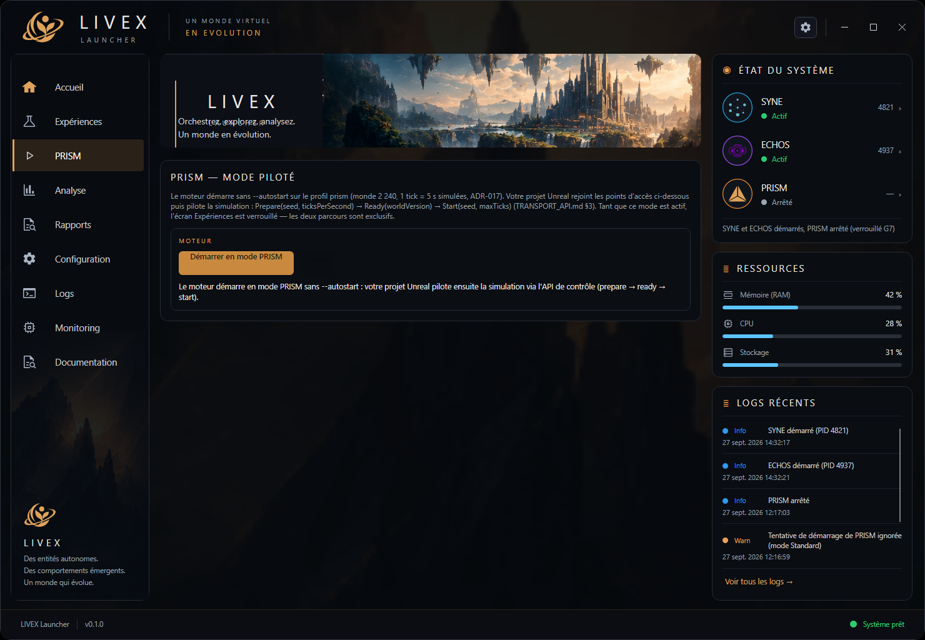Image resolution: width=925 pixels, height=640 pixels.
Task: Click the Accueil home icon
Action: point(29,87)
